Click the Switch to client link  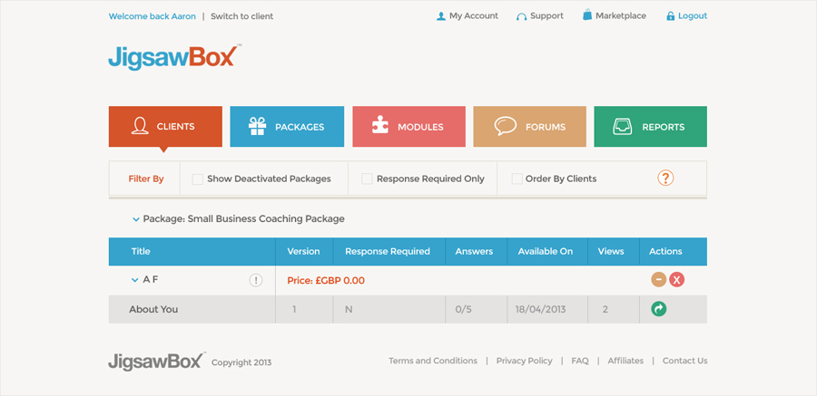pyautogui.click(x=241, y=16)
